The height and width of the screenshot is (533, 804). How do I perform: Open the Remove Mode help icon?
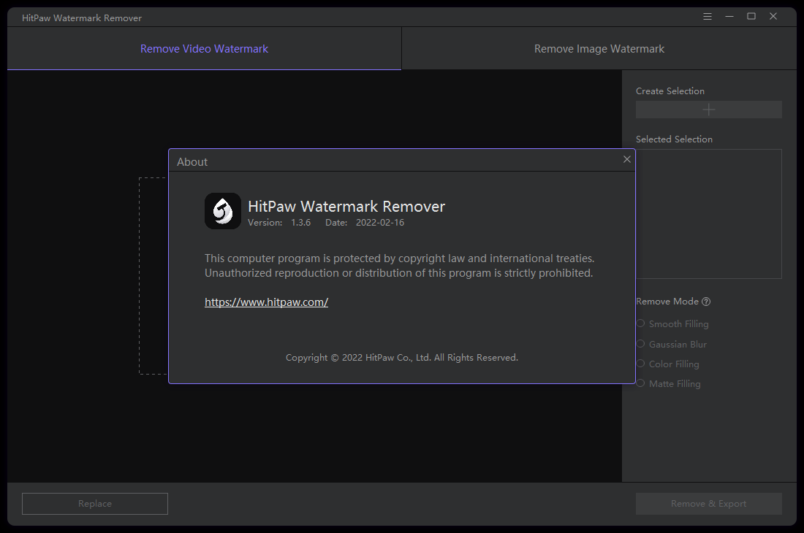click(706, 302)
